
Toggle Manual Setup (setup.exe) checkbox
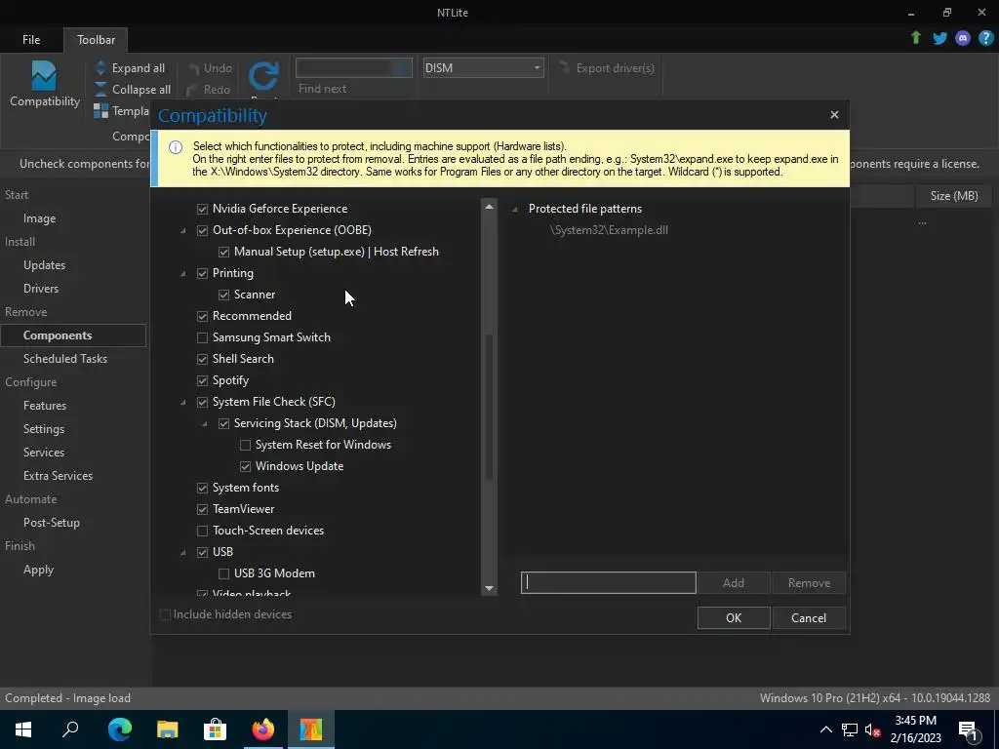point(223,252)
